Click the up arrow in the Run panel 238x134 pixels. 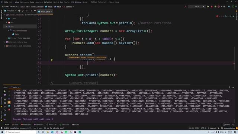(9, 91)
